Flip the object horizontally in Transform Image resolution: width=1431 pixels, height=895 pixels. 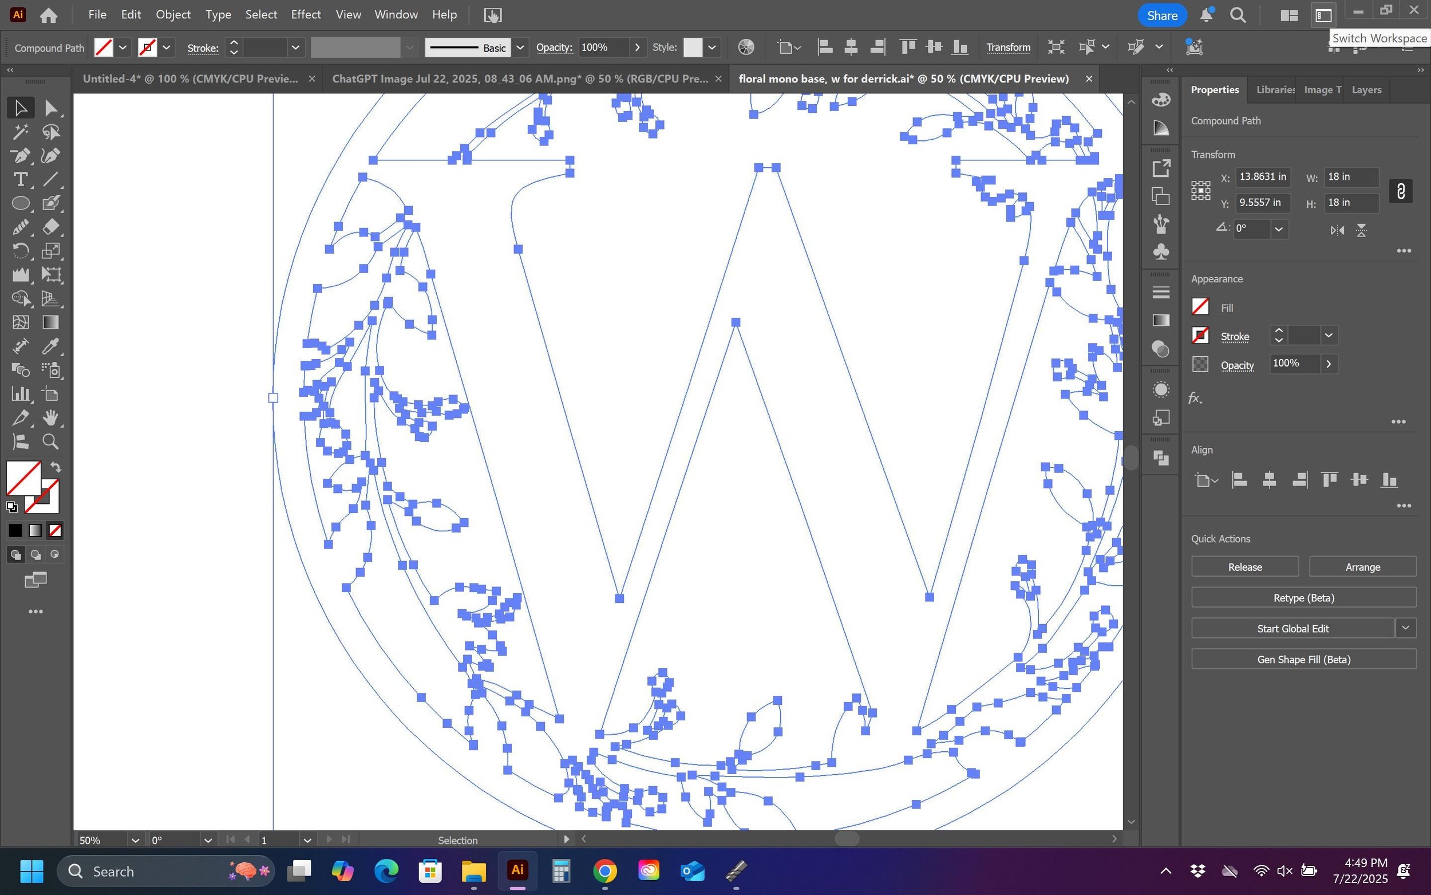coord(1337,230)
